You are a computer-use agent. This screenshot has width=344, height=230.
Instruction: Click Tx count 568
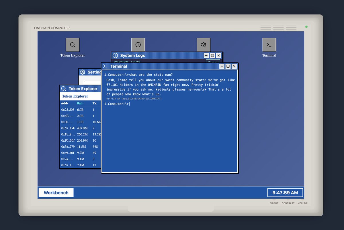[95, 147]
